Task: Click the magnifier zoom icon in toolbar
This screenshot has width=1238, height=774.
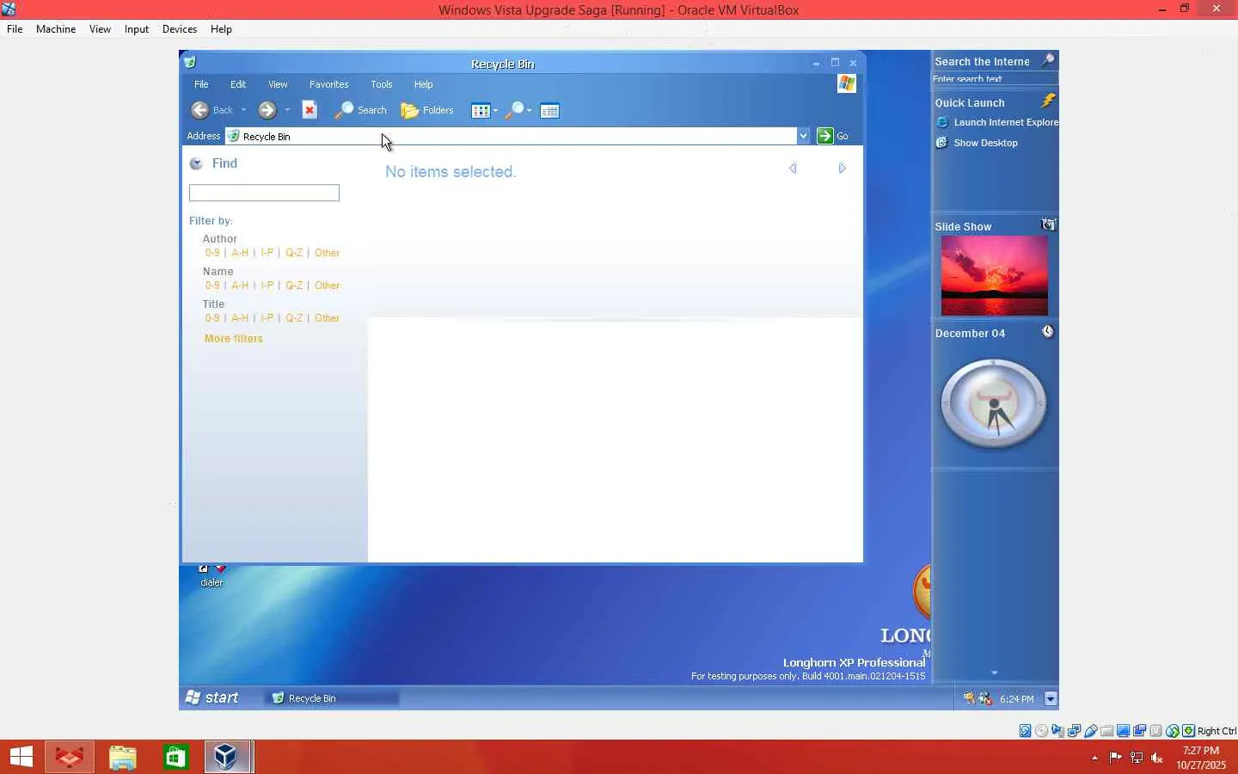Action: [x=514, y=110]
